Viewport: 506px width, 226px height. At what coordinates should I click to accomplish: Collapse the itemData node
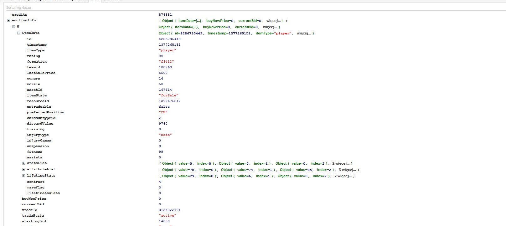pyautogui.click(x=18, y=33)
